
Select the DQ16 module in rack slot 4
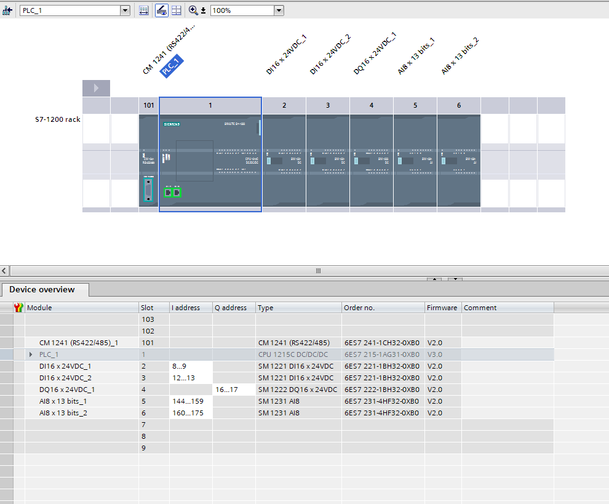point(372,160)
